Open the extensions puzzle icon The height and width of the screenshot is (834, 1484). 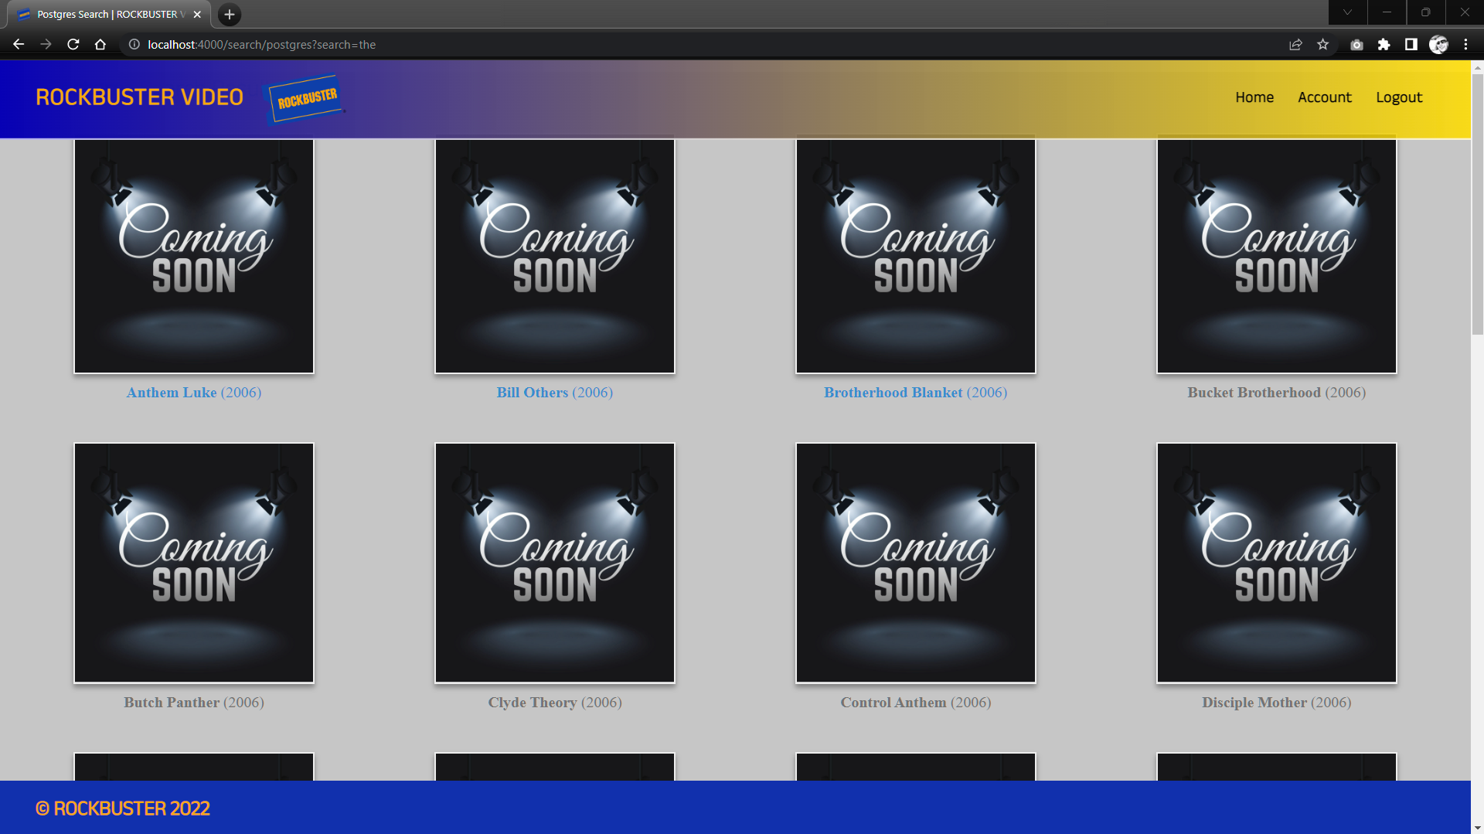[1384, 45]
